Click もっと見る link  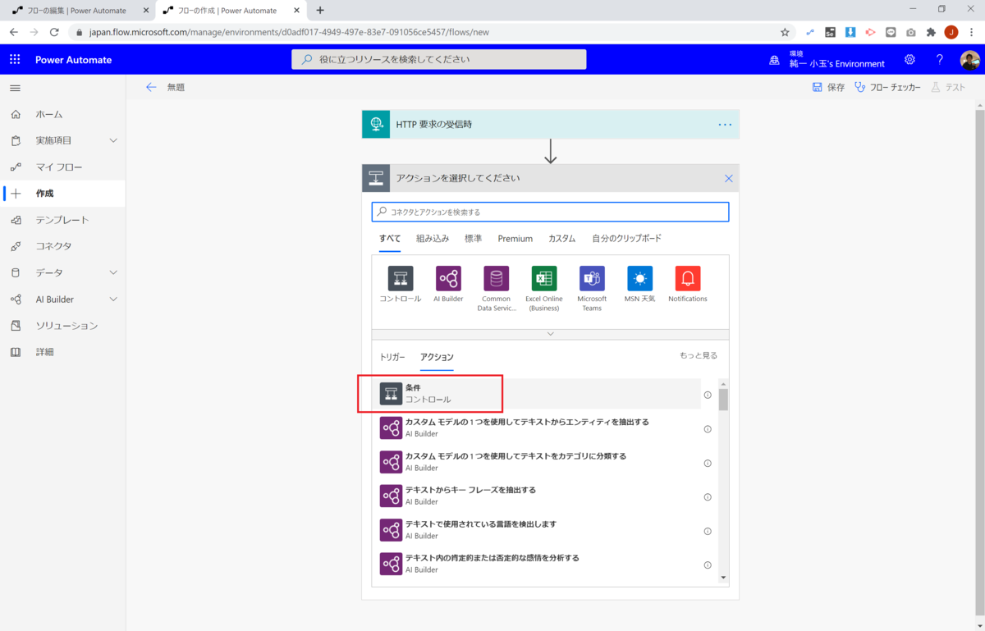tap(699, 355)
